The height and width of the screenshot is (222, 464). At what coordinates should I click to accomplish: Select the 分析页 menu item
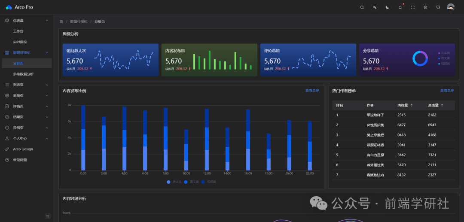point(27,63)
